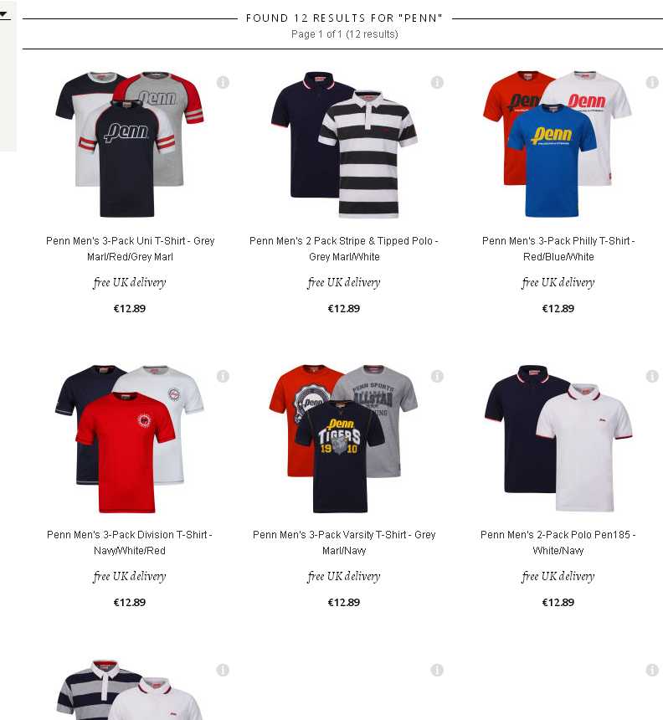Click info icon for Philly T-Shirt pack
This screenshot has width=663, height=720.
point(652,83)
